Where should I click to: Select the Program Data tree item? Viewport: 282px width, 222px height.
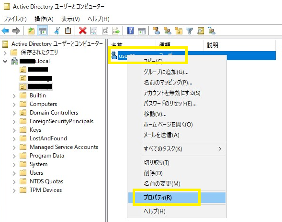[47, 156]
